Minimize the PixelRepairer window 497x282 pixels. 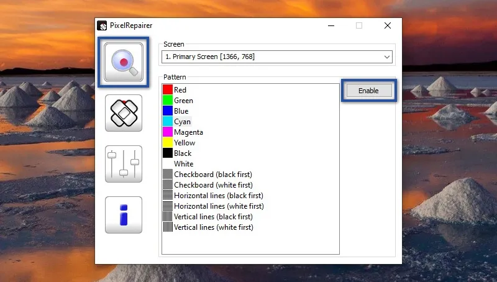tap(331, 25)
